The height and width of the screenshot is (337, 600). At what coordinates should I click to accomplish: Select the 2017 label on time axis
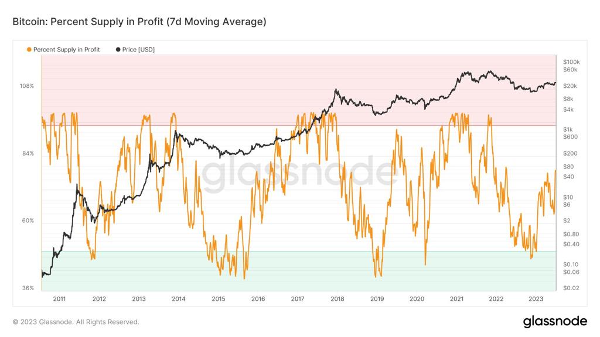click(297, 299)
